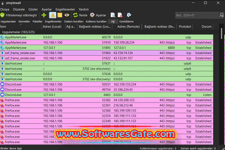Open the Engellenenler menu
Screen dimensions: 225x150
pos(65,9)
